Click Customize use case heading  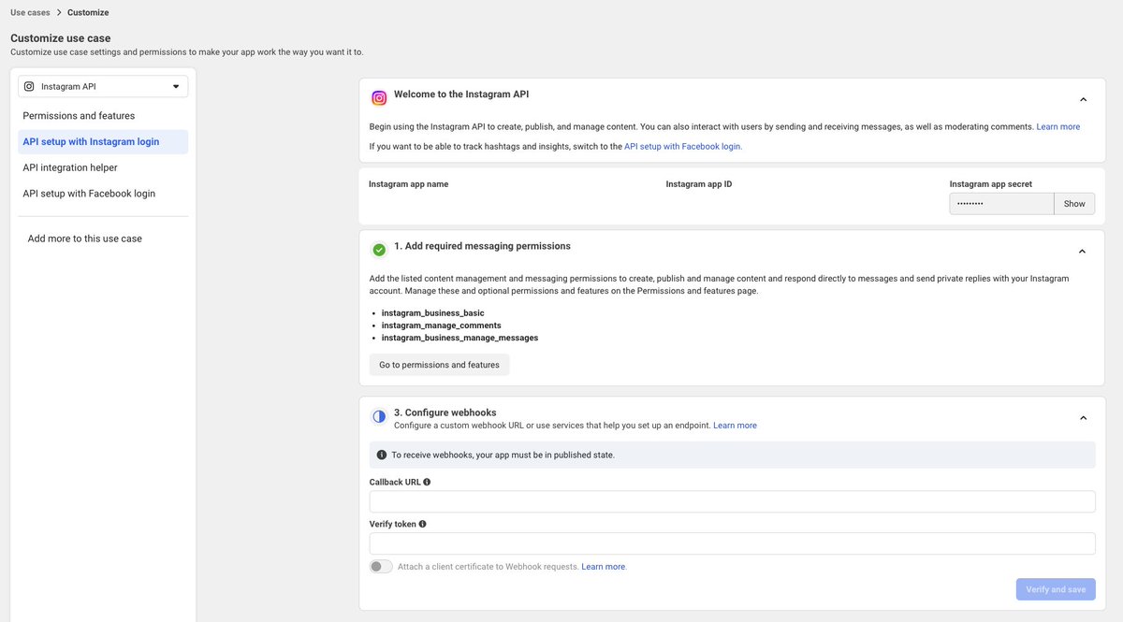60,38
